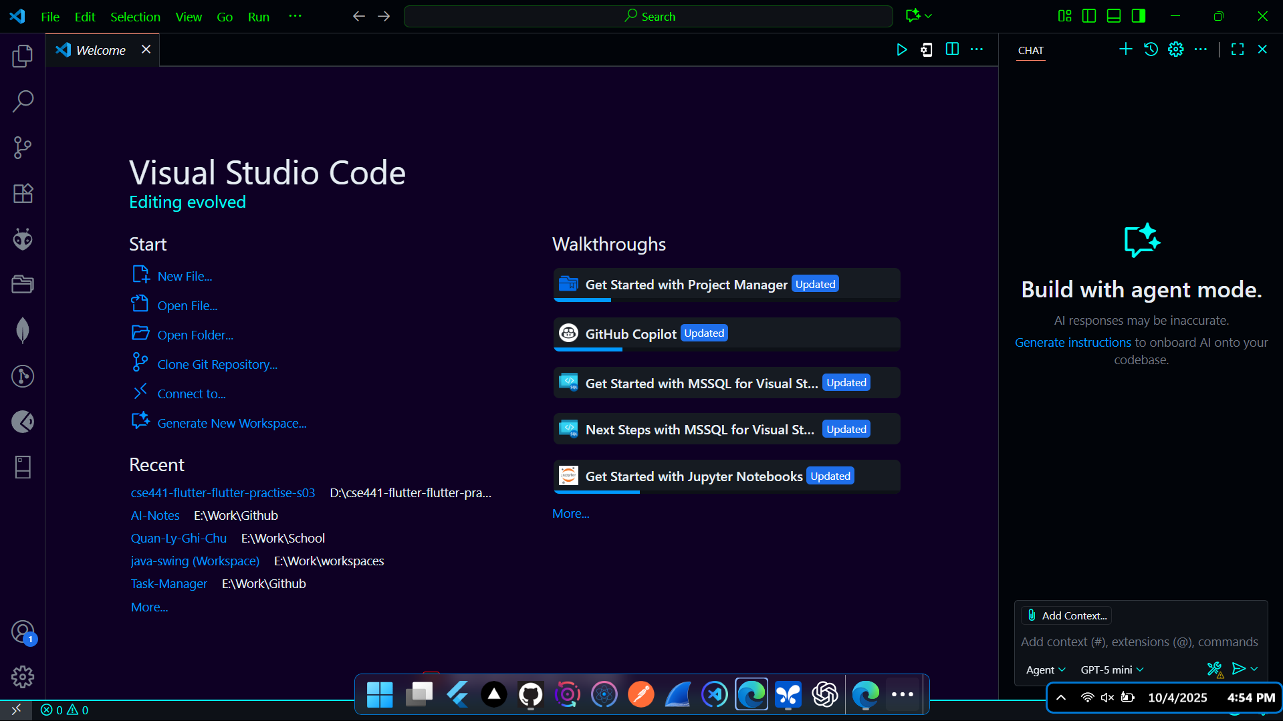The height and width of the screenshot is (721, 1283).
Task: Click Add Context... button in chat
Action: point(1066,615)
